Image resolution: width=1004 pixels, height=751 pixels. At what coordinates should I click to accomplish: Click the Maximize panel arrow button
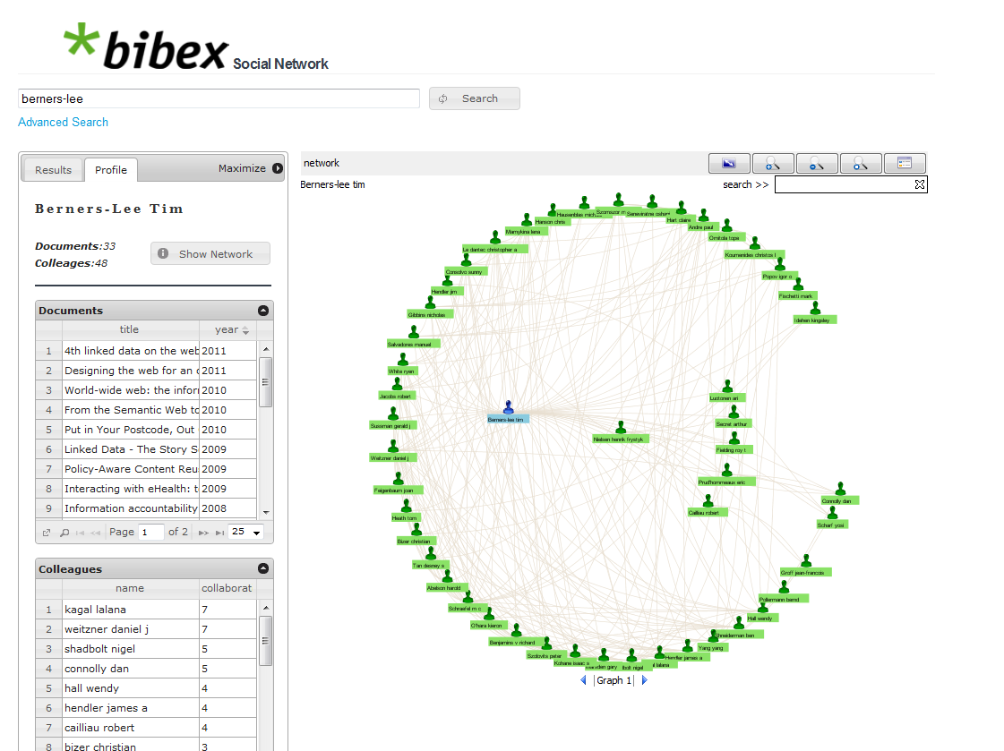click(278, 168)
